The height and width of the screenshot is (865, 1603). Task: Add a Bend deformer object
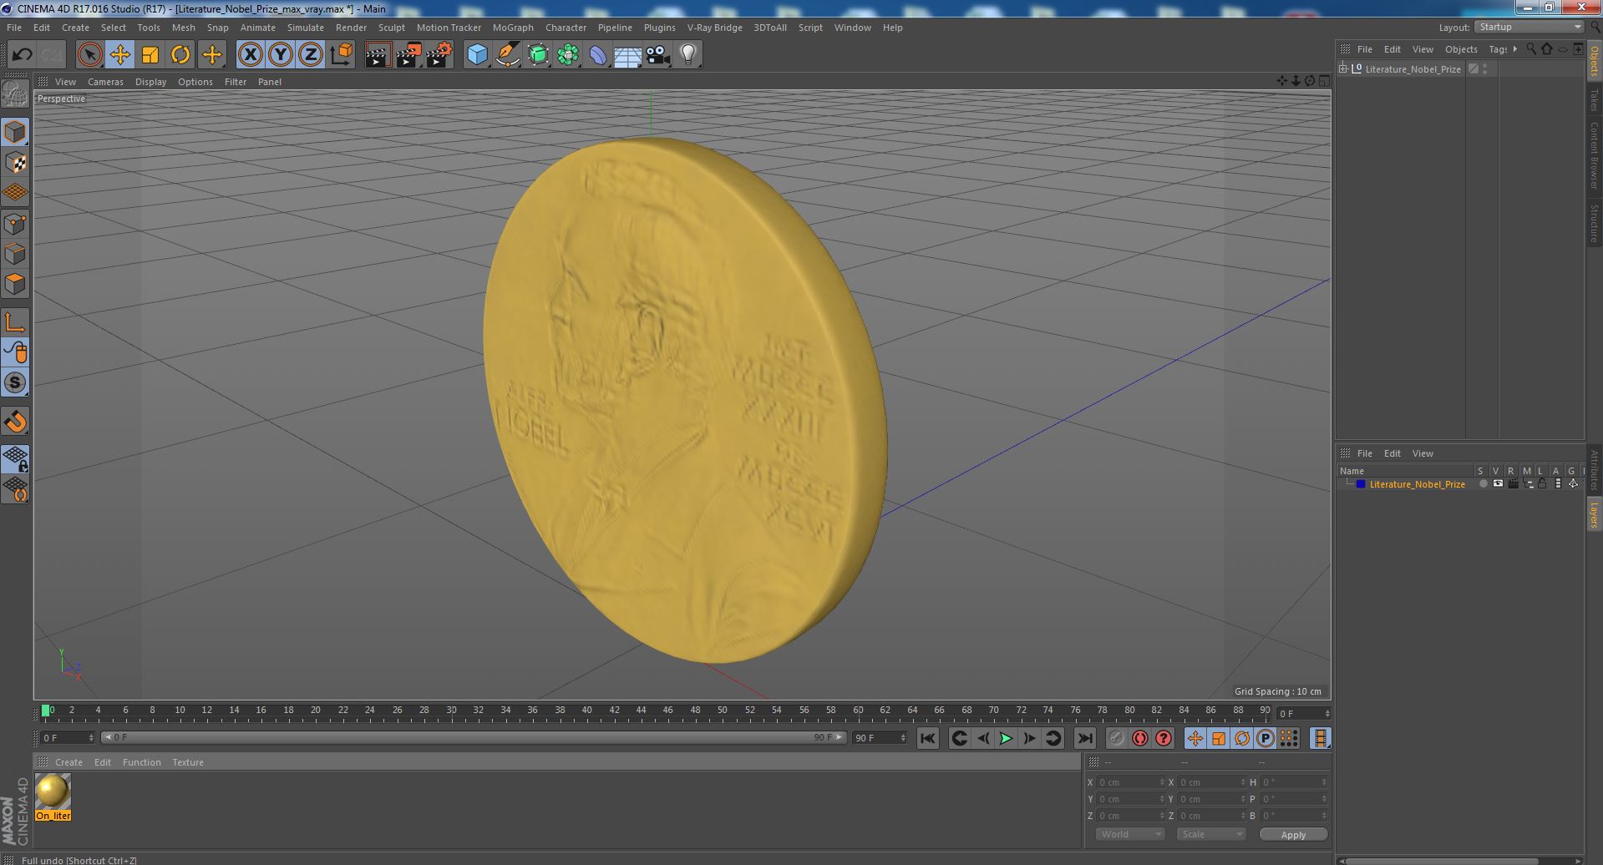[598, 55]
